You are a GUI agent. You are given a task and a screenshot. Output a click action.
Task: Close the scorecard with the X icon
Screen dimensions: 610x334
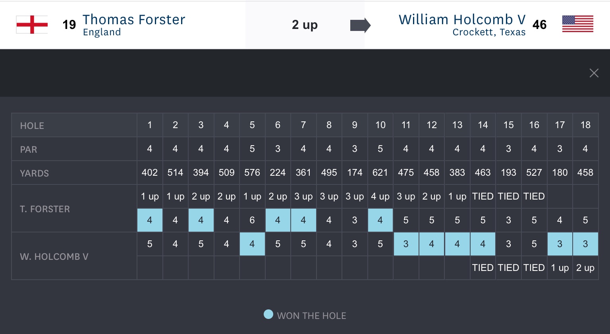tap(594, 73)
